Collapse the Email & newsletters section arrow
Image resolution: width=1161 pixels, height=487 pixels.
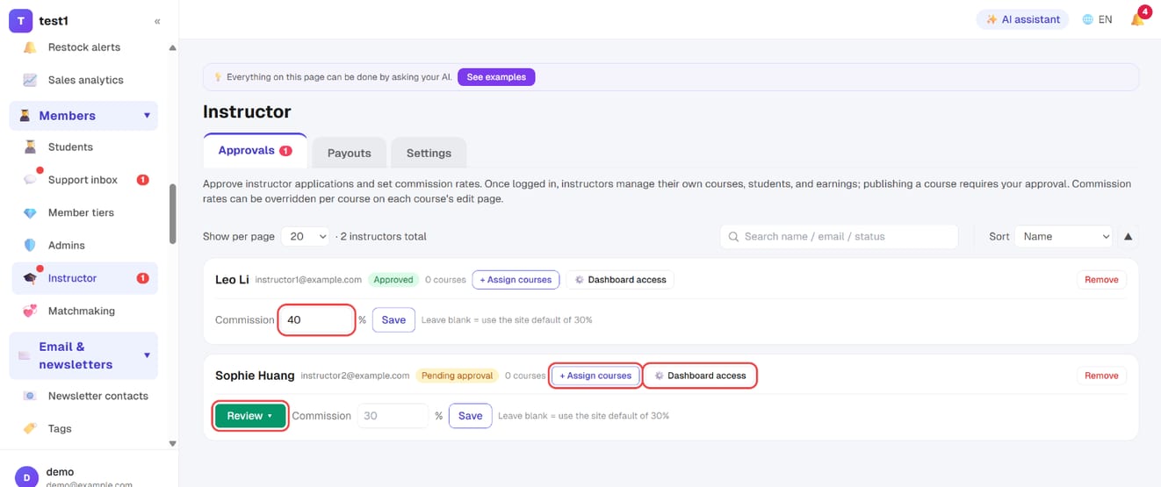click(x=147, y=355)
